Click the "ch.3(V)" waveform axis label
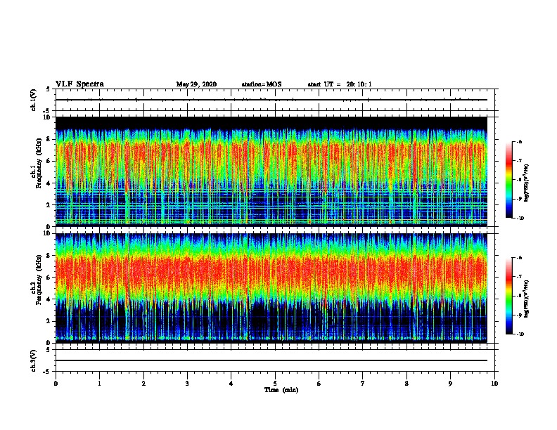Screen dimensions: 557x430 34,360
